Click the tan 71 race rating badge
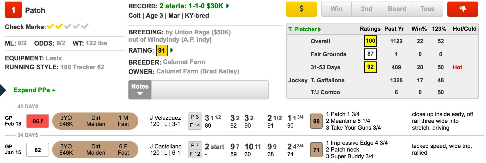The height and width of the screenshot is (163, 486). (x=316, y=150)
